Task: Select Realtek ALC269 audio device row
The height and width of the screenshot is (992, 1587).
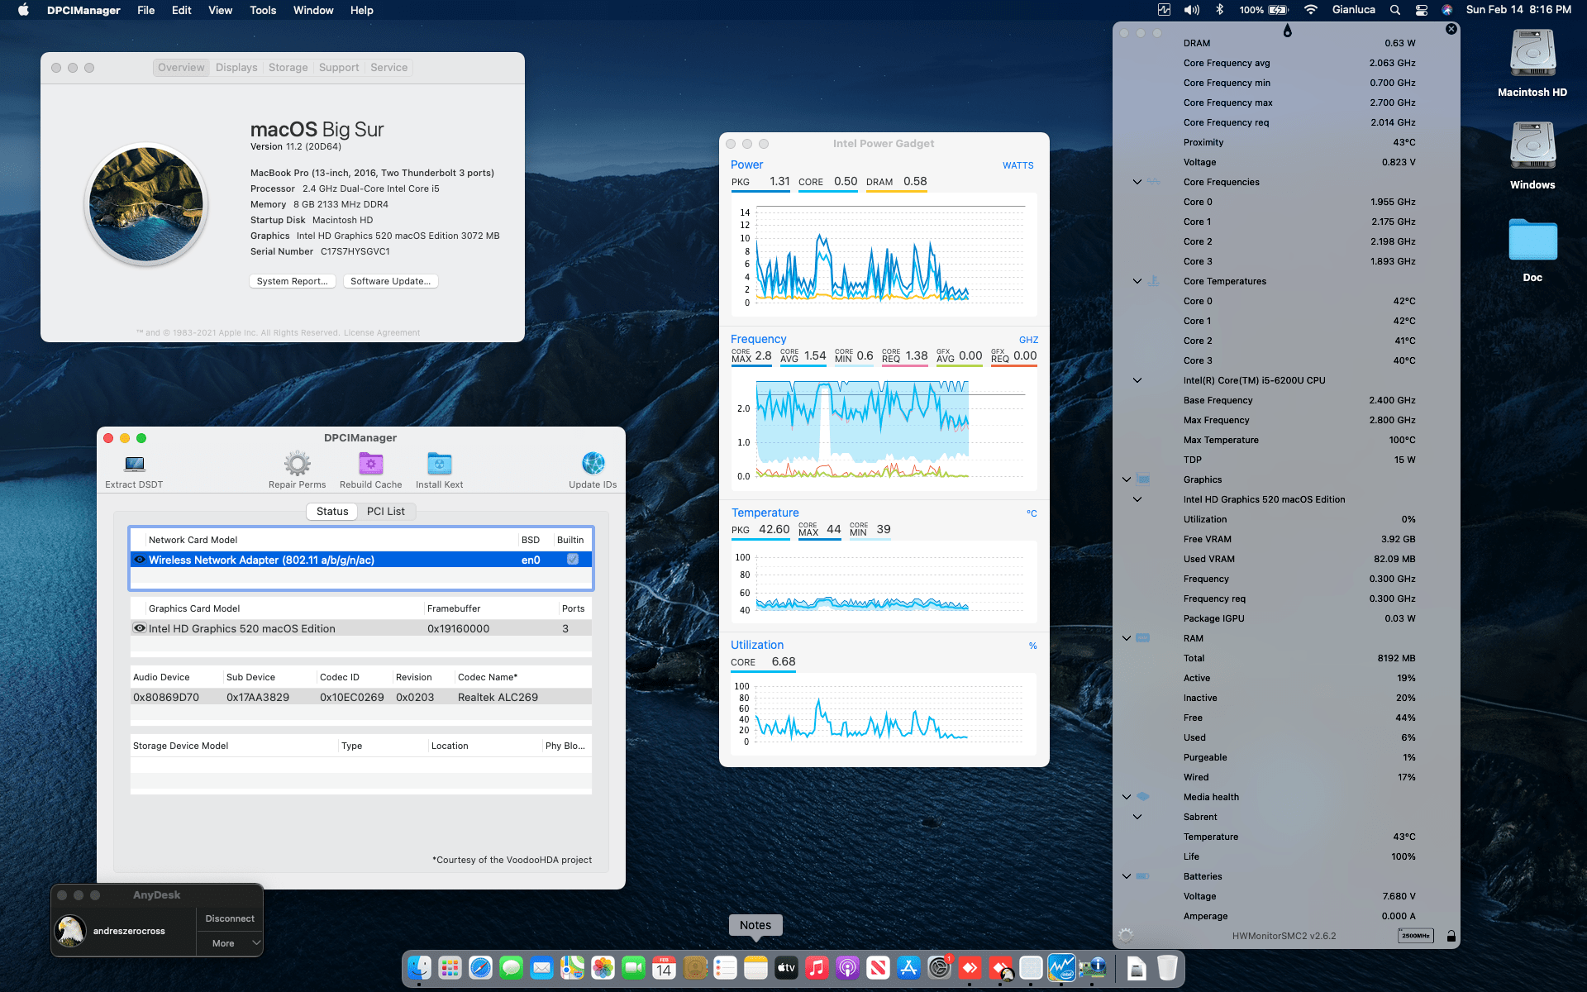Action: (361, 697)
